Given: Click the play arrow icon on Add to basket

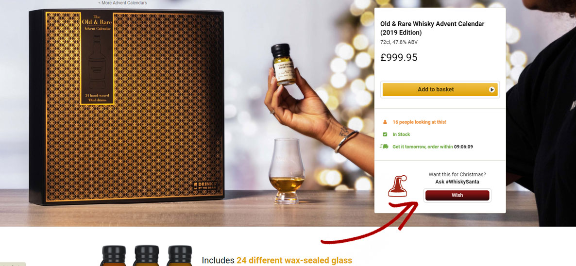Looking at the screenshot, I should point(491,89).
